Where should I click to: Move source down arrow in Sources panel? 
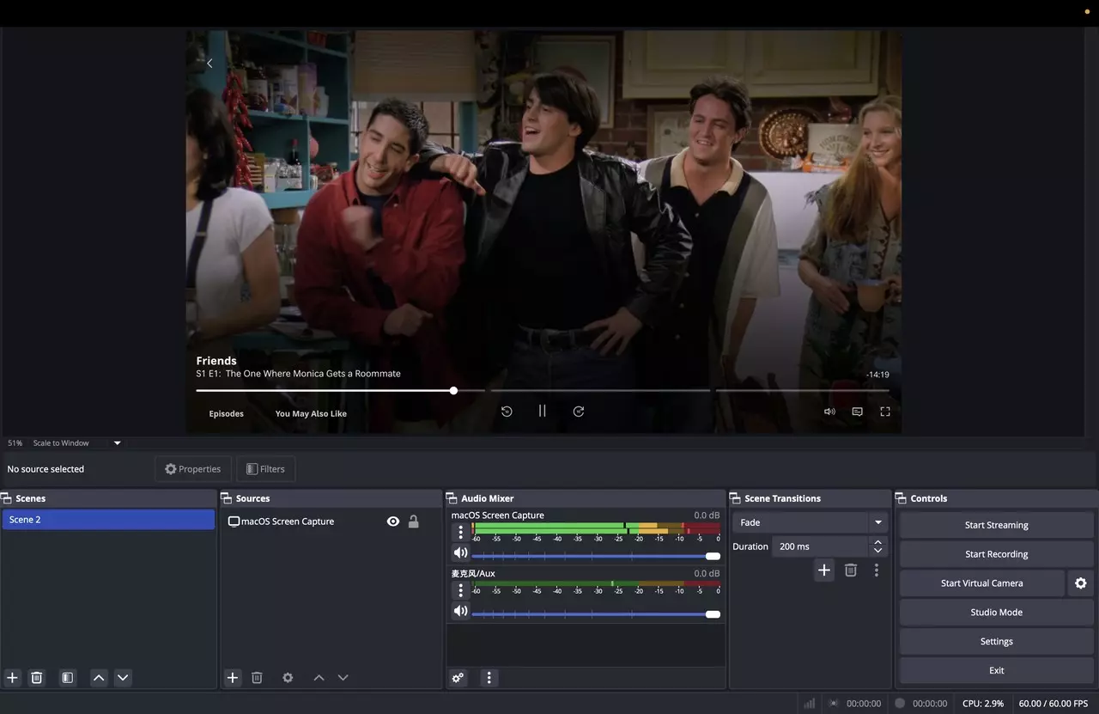pyautogui.click(x=343, y=678)
